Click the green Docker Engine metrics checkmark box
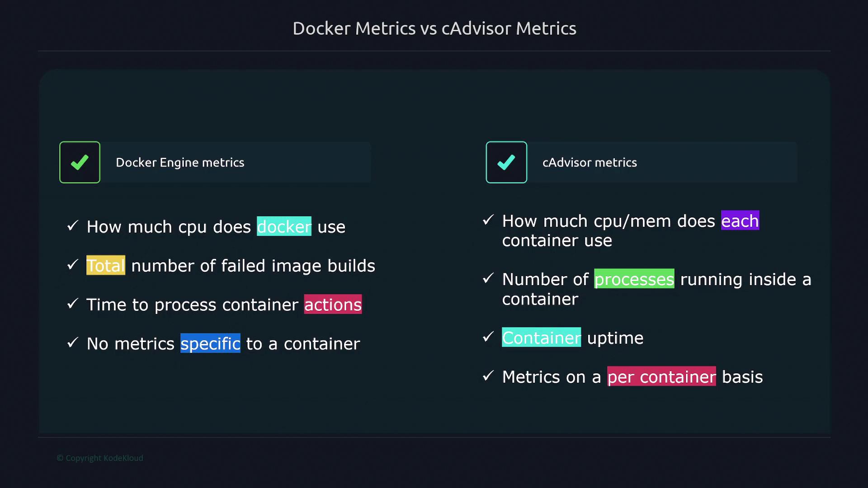 (80, 162)
